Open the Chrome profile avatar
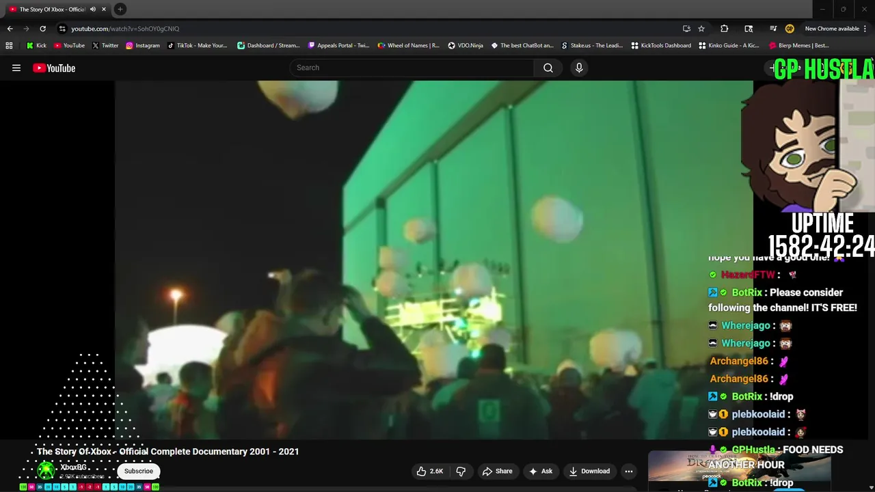 coord(790,29)
